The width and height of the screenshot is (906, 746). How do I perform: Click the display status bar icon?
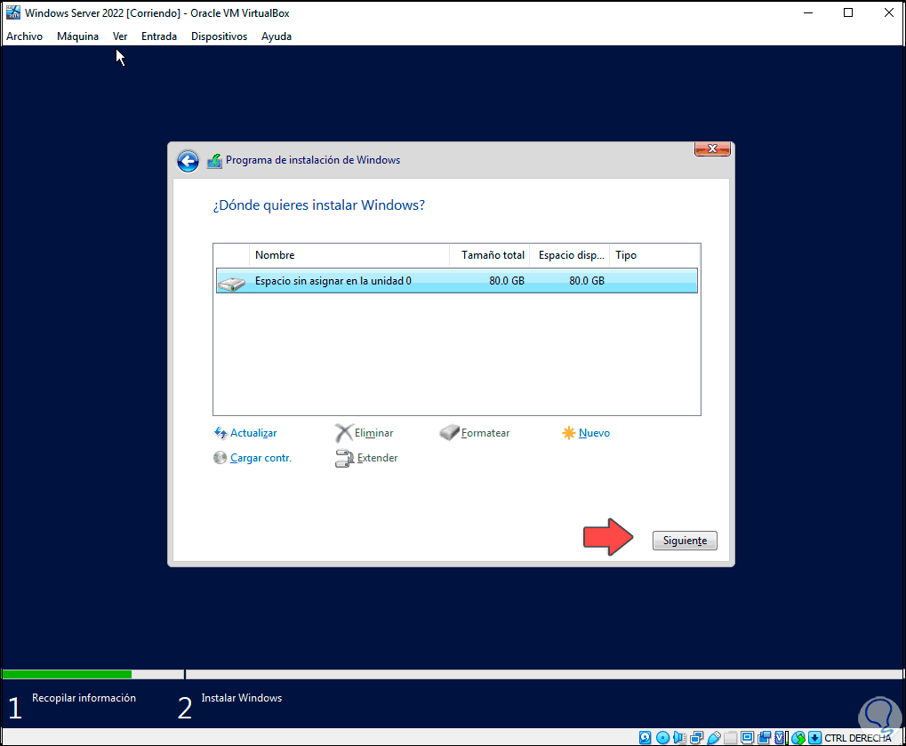[x=747, y=737]
